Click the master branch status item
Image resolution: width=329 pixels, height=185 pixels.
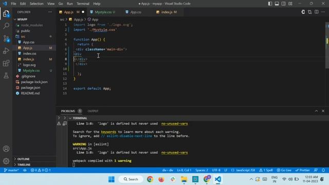click(x=11, y=170)
